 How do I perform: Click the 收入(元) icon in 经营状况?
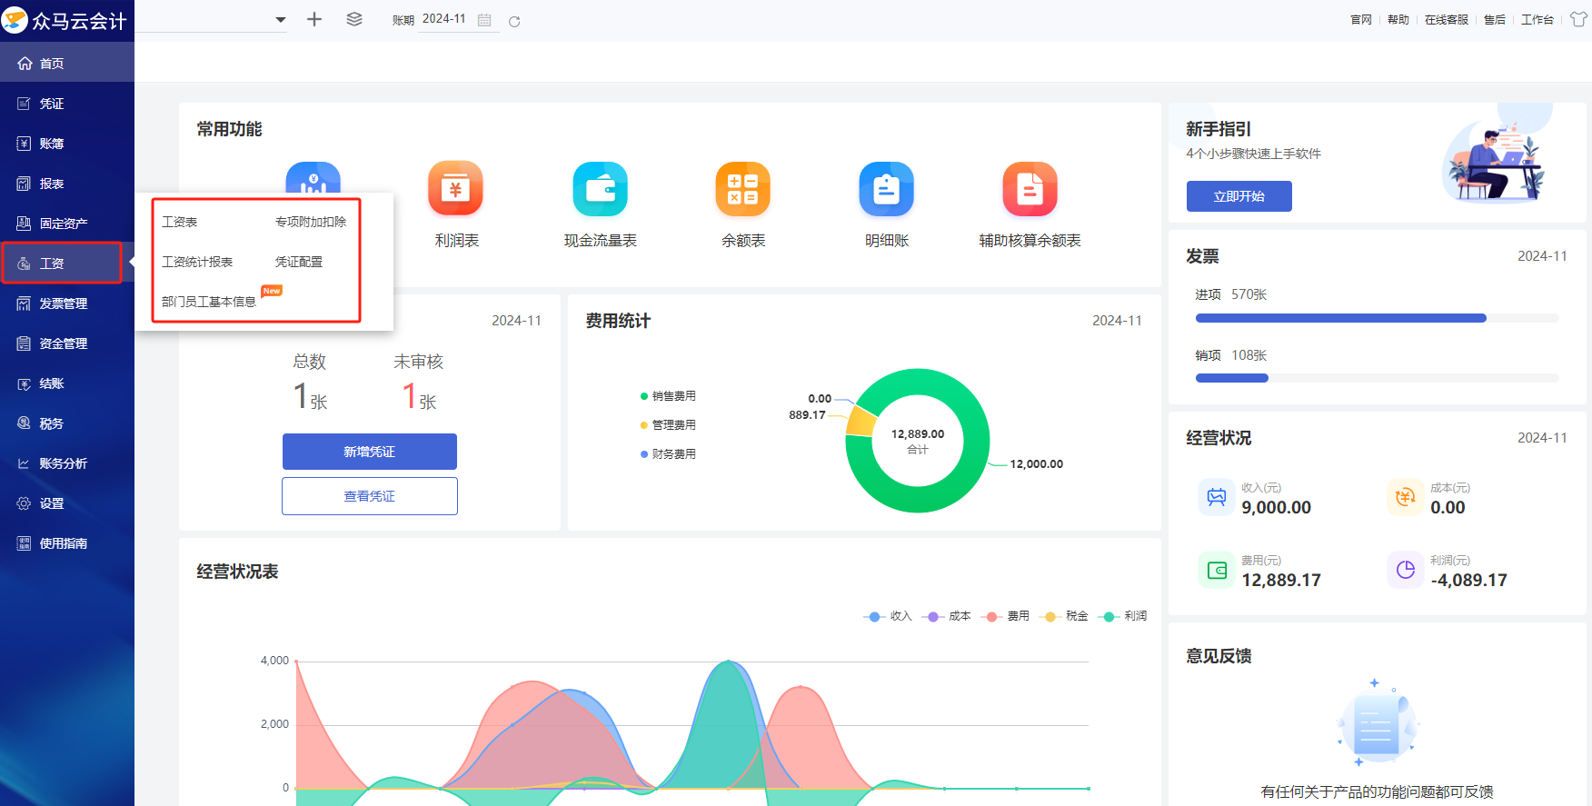(1217, 497)
